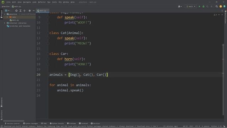The height and width of the screenshot is (128, 227).
Task: Click the Select Opened File target icon
Action: [x=16, y=11]
